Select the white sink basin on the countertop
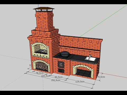Screen dimensions: 127x95 [90, 59]
